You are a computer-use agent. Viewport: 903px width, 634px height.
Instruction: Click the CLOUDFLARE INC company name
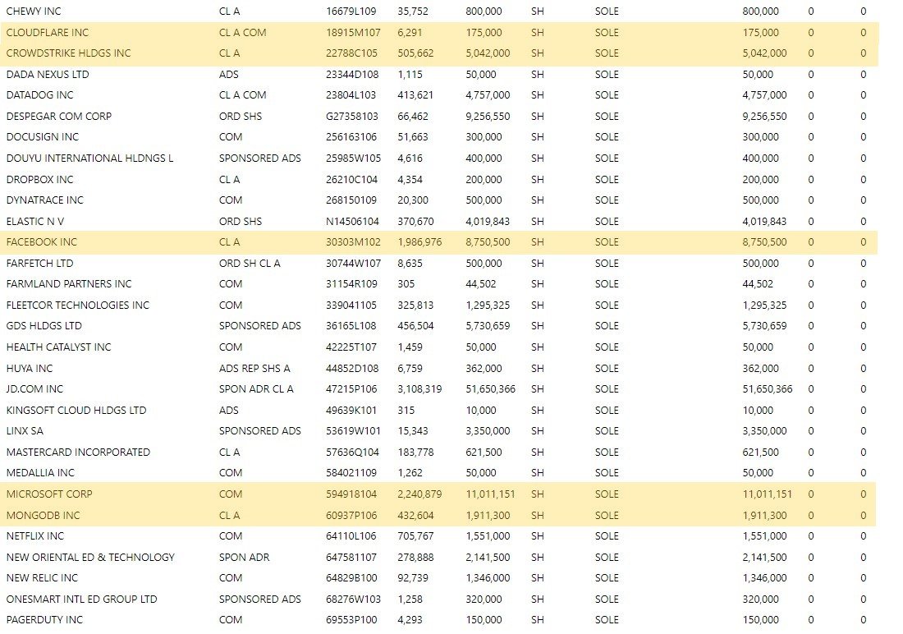pos(47,33)
